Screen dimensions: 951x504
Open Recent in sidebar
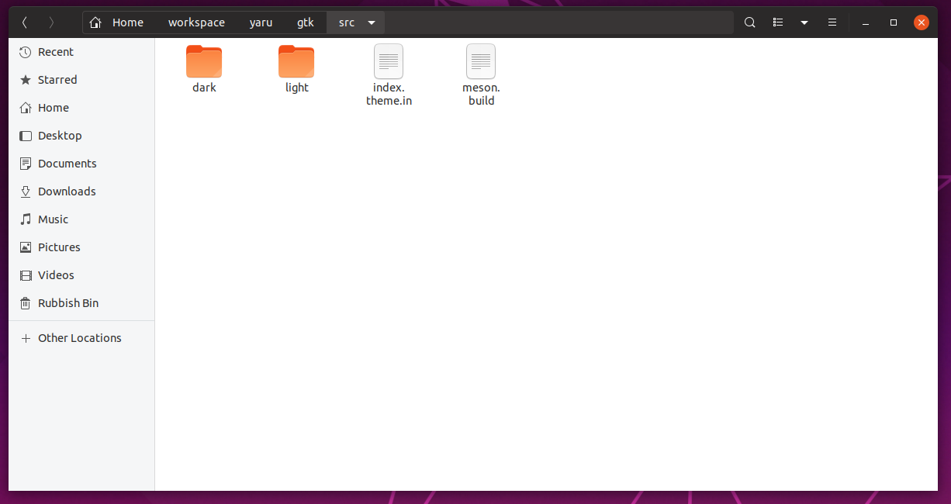56,52
